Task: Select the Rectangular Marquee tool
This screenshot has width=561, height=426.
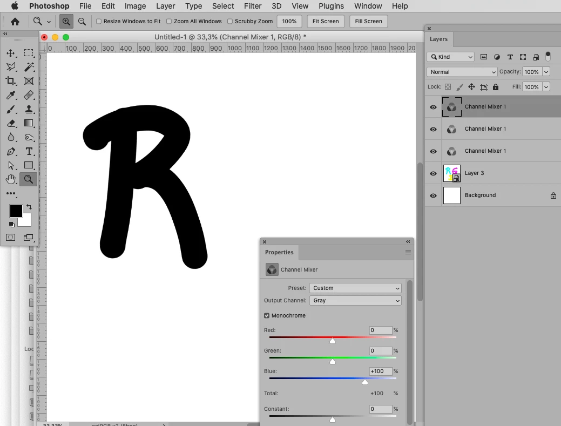Action: click(x=29, y=53)
